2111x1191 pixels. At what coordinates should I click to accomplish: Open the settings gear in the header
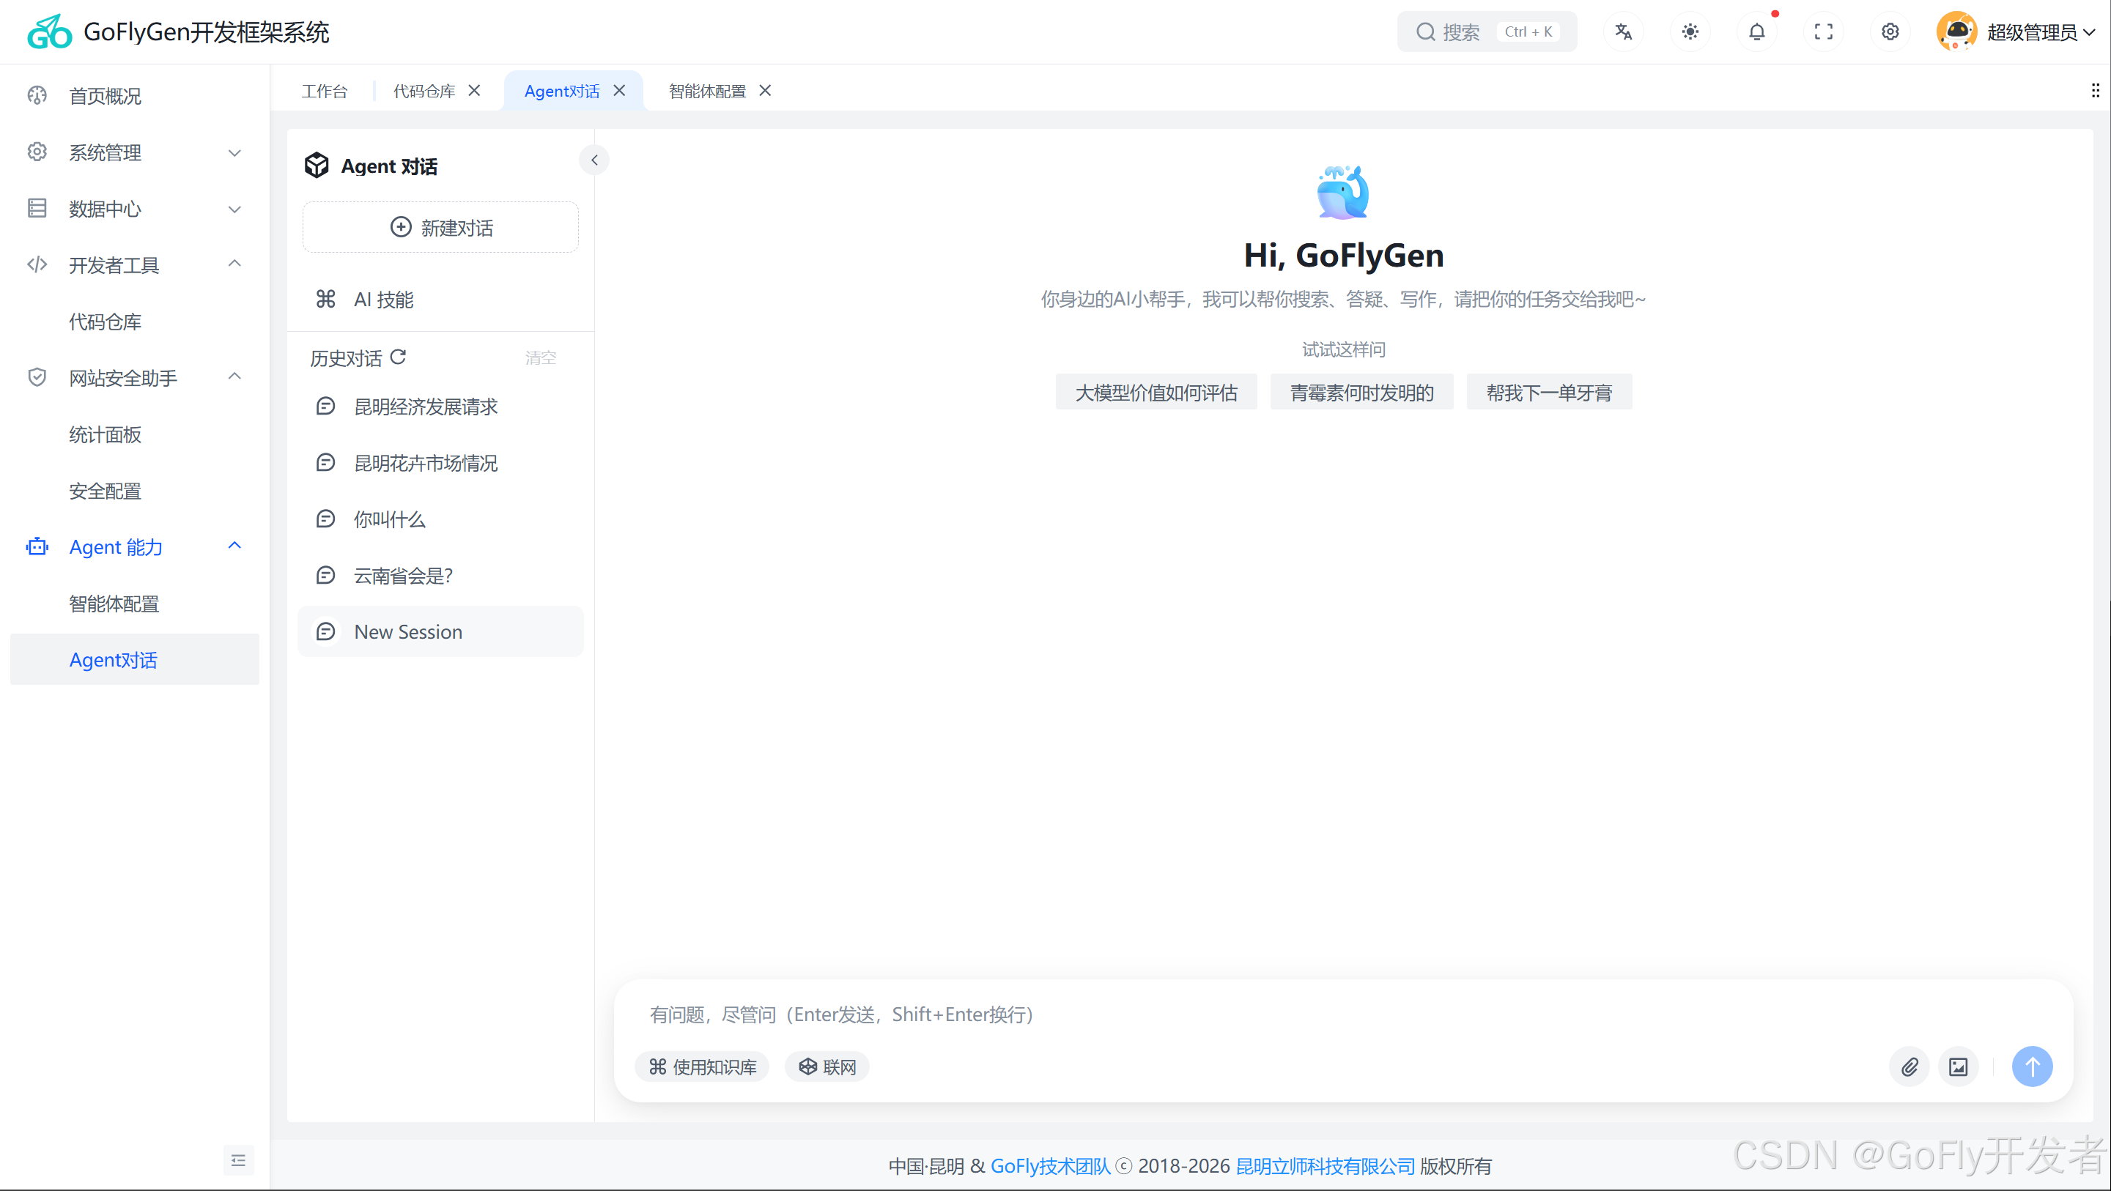pyautogui.click(x=1890, y=32)
